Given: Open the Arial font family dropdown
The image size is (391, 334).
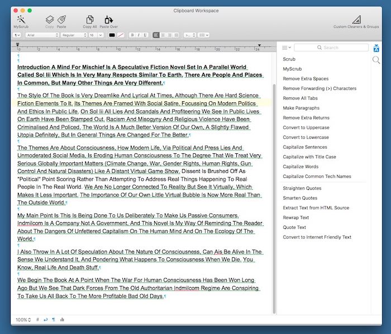Looking at the screenshot, I should click(x=42, y=35).
